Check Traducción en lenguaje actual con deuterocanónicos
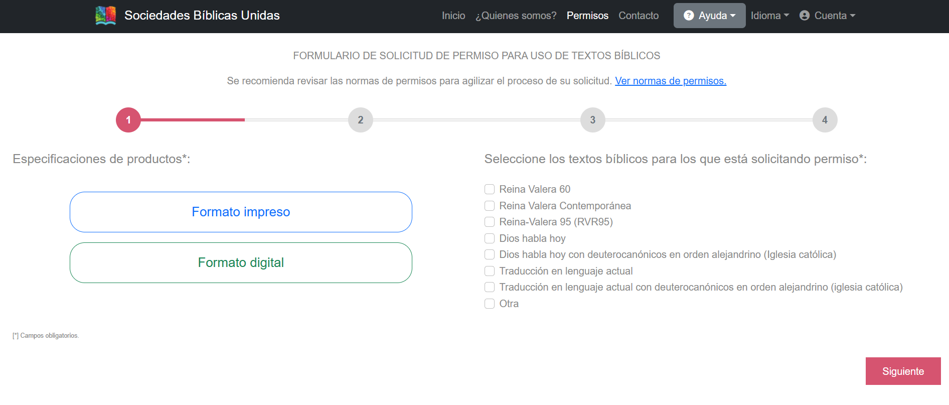 click(490, 287)
